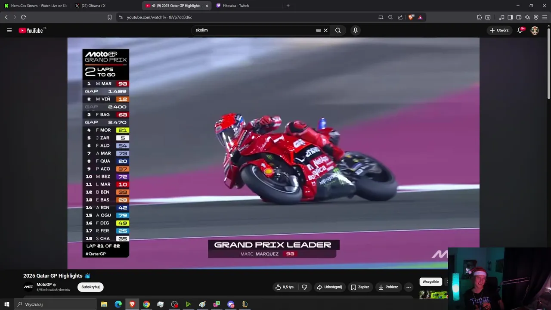Viewport: 551px width, 310px height.
Task: Open Brave Wallet icon
Action: (x=519, y=17)
